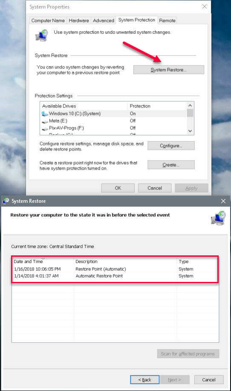The image size is (231, 391).
Task: Click Create... to make a restore point
Action: click(x=171, y=165)
